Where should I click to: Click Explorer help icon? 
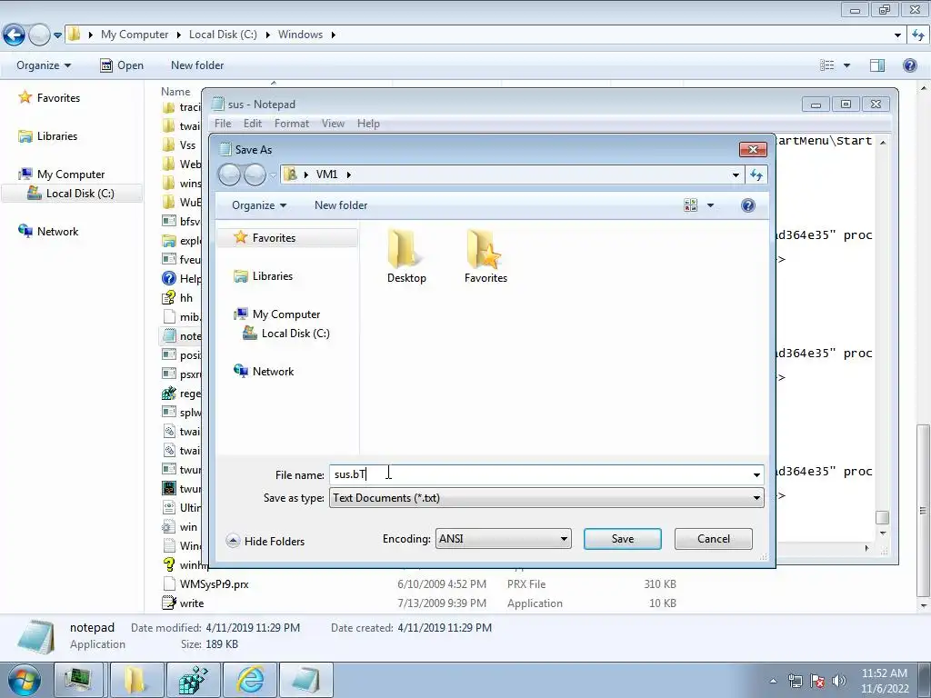[x=909, y=65]
